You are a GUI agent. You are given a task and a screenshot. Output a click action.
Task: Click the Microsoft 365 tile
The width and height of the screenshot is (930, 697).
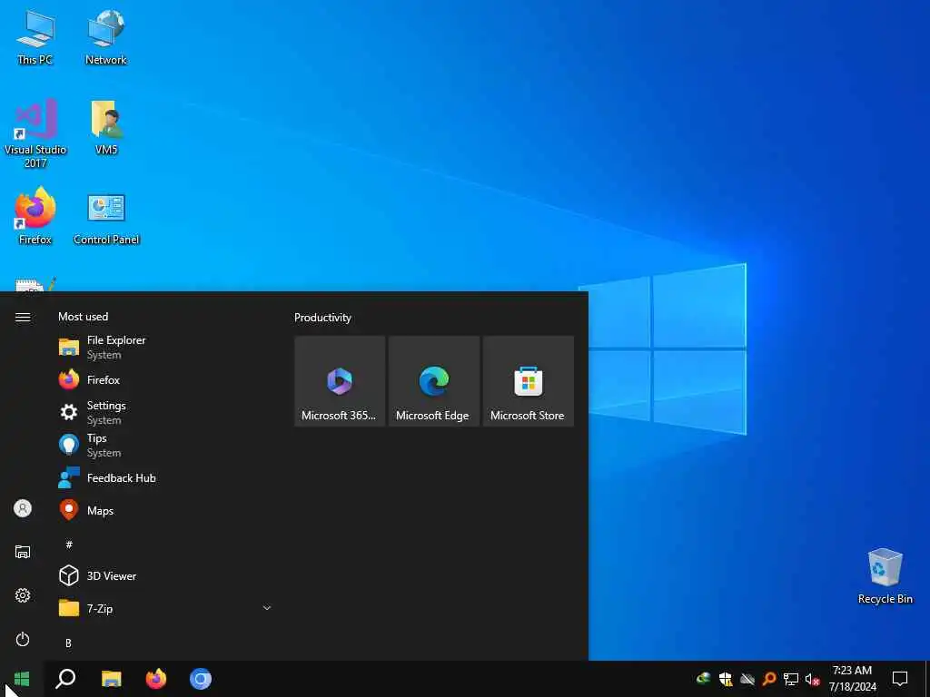340,381
